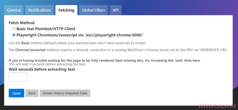The width and height of the screenshot is (238, 110).
Task: Select the Fetching tab
Action: [x=66, y=10]
